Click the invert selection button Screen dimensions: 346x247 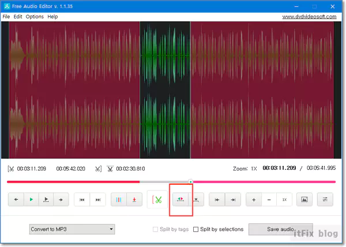click(x=180, y=200)
